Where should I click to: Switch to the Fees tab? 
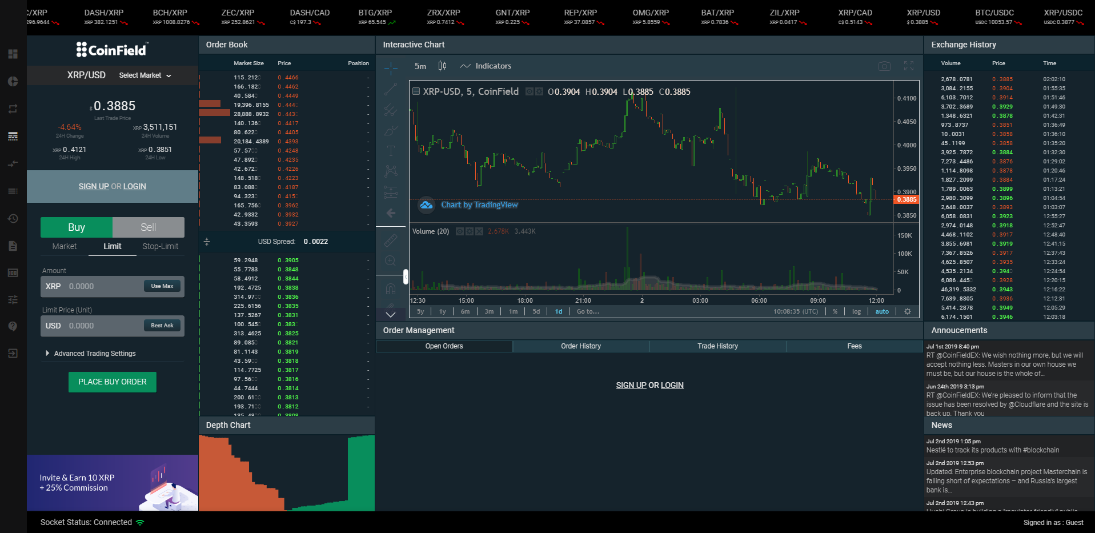pyautogui.click(x=855, y=346)
